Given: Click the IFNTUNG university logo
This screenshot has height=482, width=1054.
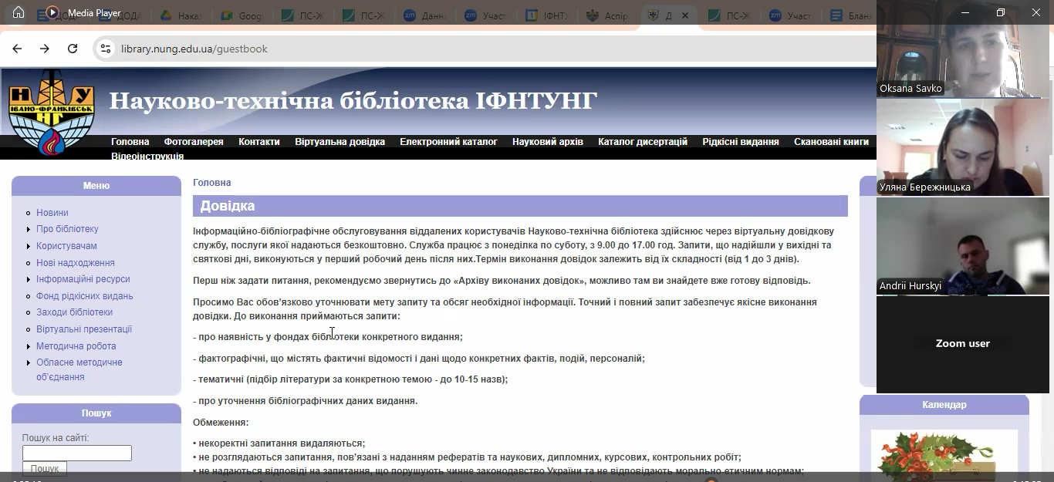Looking at the screenshot, I should coord(51,110).
